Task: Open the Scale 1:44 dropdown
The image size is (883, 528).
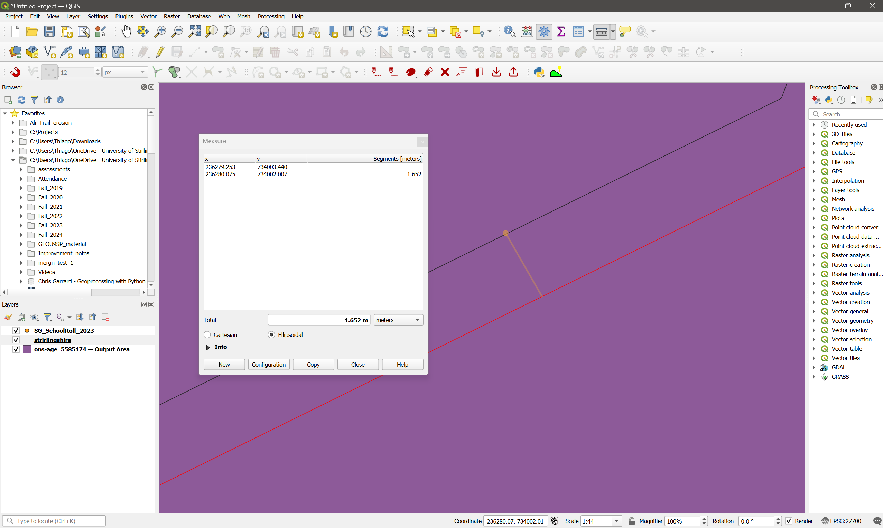Action: tap(616, 521)
